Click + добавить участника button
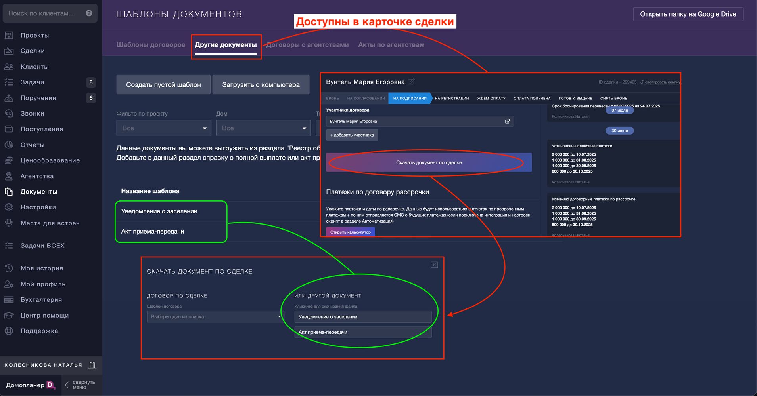 pyautogui.click(x=352, y=135)
